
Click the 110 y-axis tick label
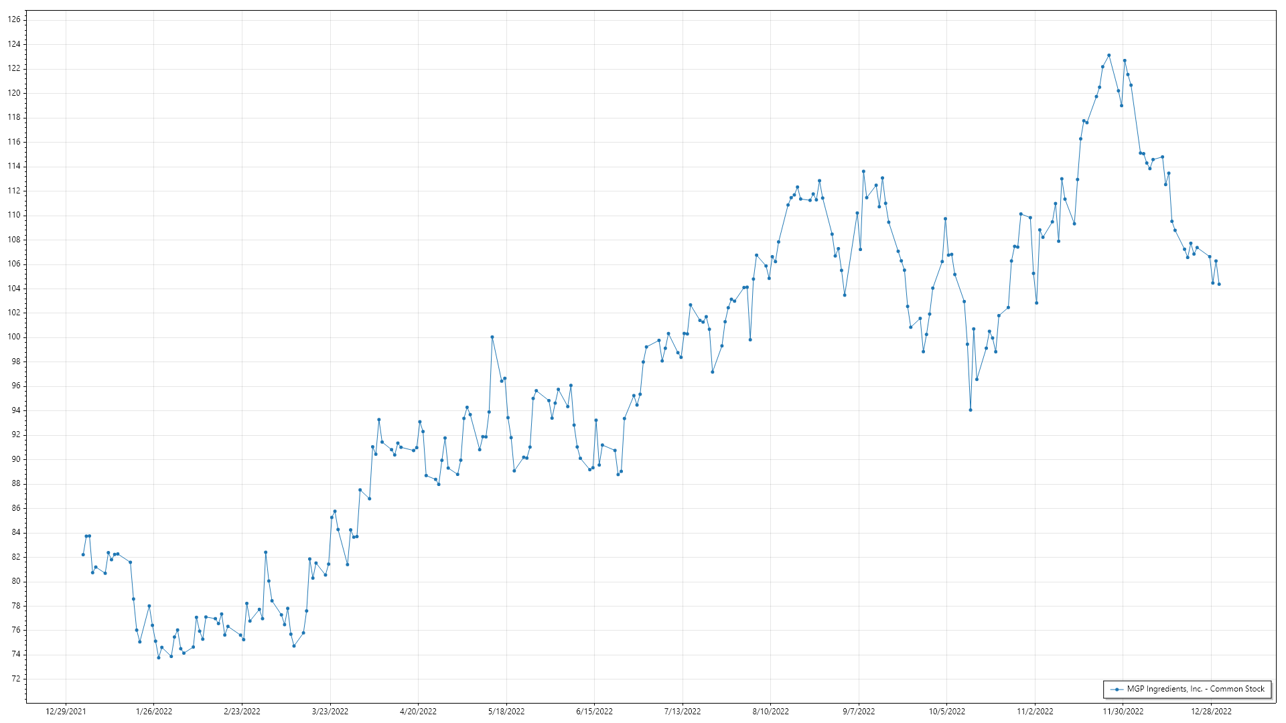(14, 215)
